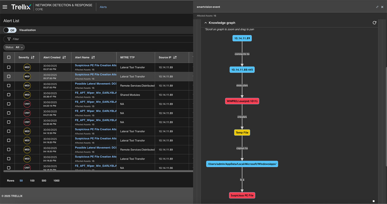
Task: Set rows per page to 100
Action: coord(32,180)
